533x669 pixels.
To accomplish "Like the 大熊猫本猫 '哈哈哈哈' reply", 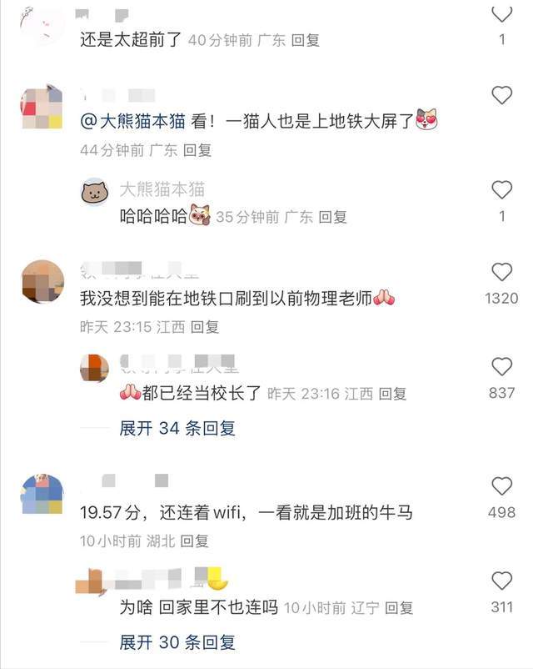I will [x=501, y=189].
